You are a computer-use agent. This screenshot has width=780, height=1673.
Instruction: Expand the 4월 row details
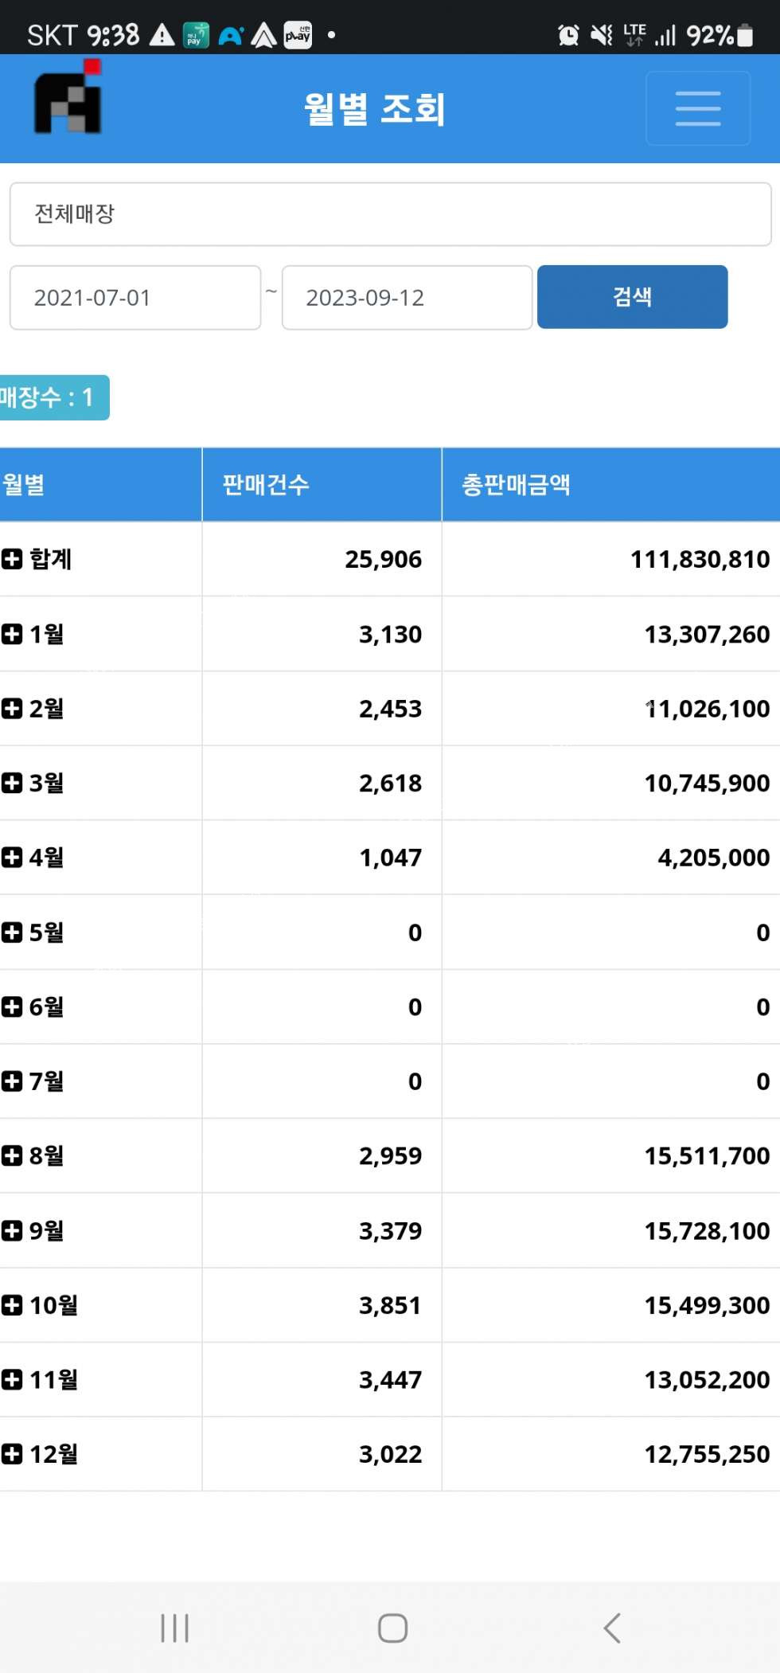12,858
